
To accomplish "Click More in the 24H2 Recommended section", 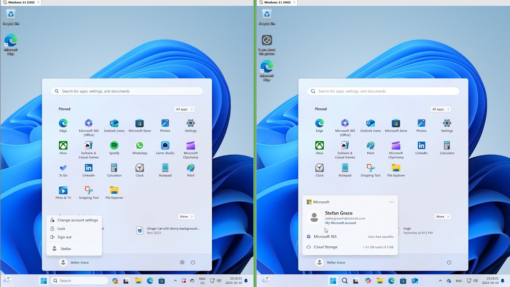I will pyautogui.click(x=442, y=216).
